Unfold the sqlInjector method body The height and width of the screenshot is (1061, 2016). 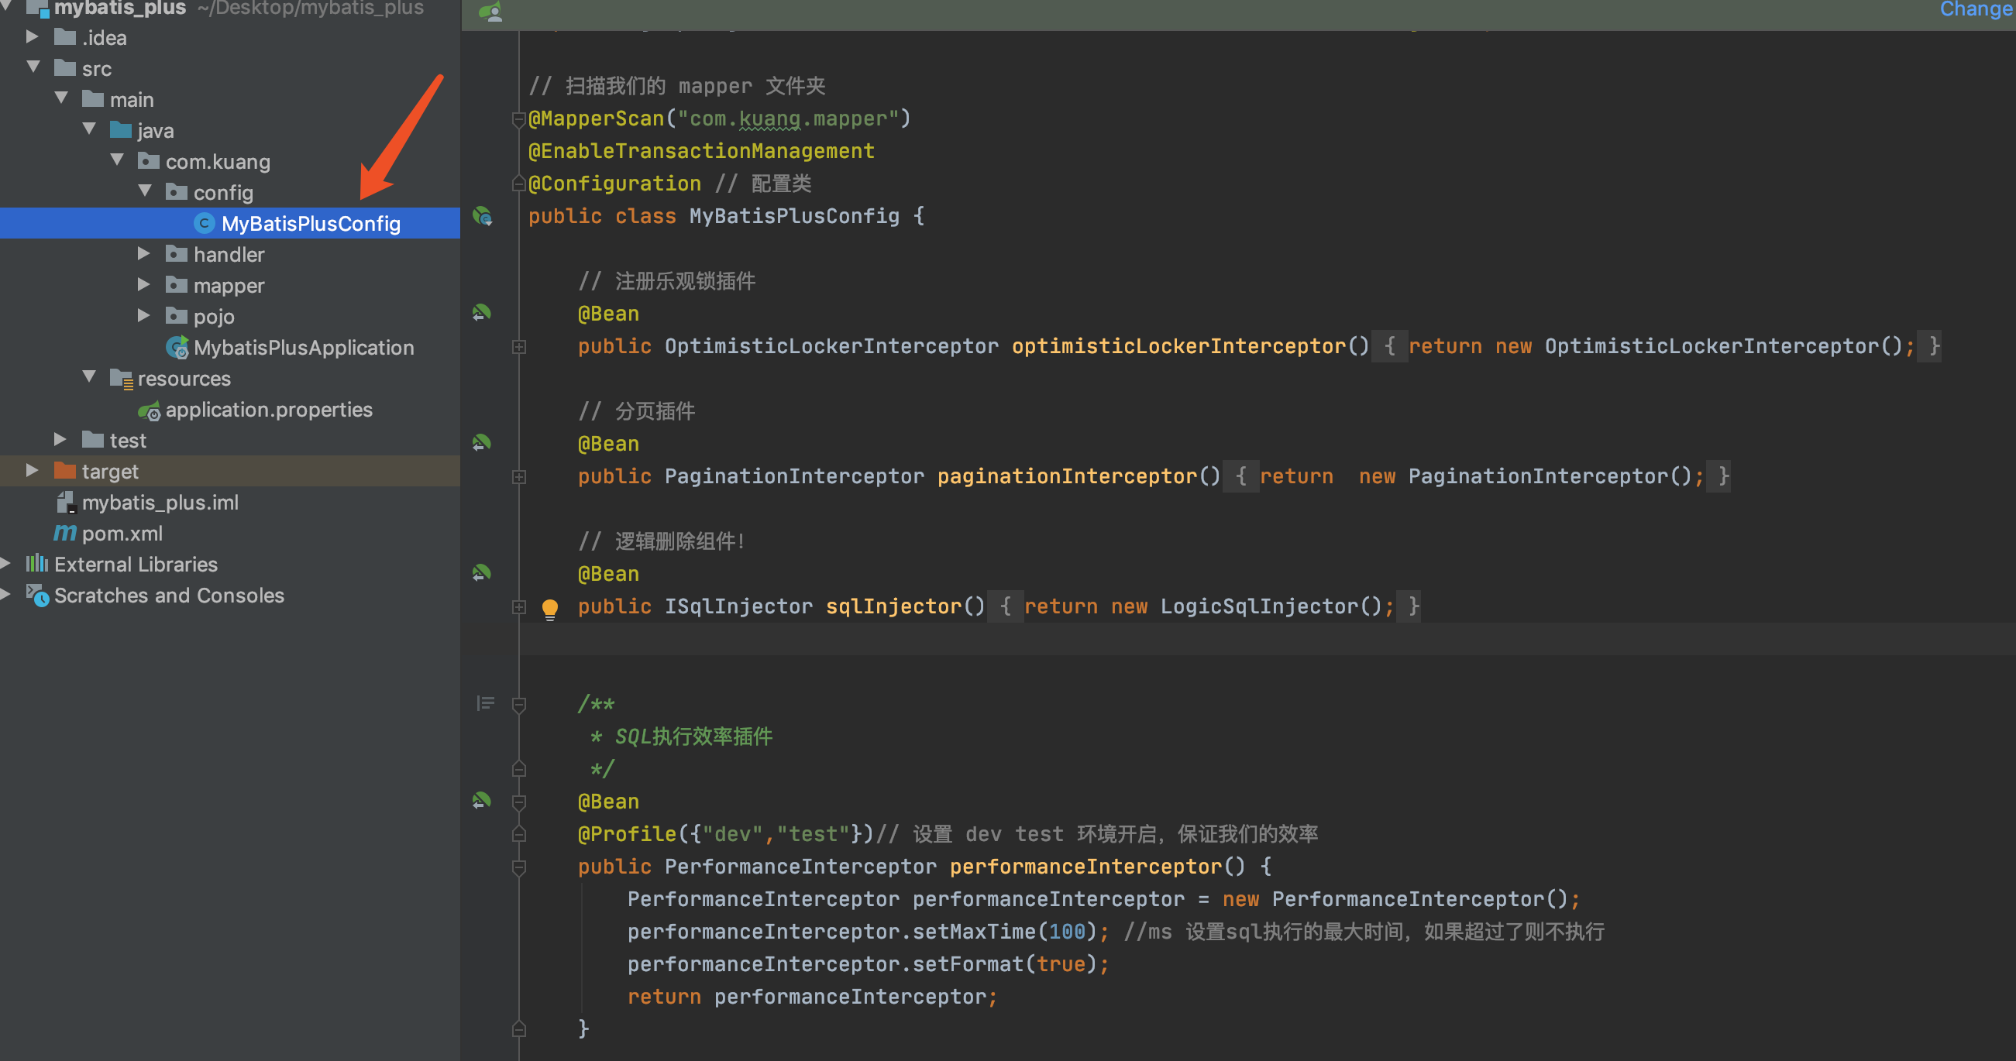pyautogui.click(x=519, y=606)
